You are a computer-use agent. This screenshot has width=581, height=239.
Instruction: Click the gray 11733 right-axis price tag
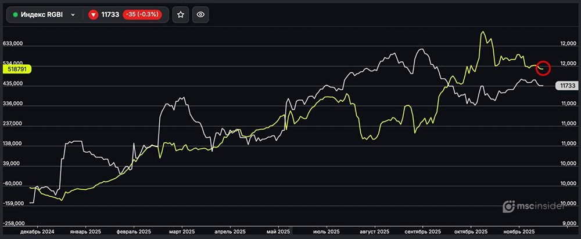pyautogui.click(x=565, y=86)
